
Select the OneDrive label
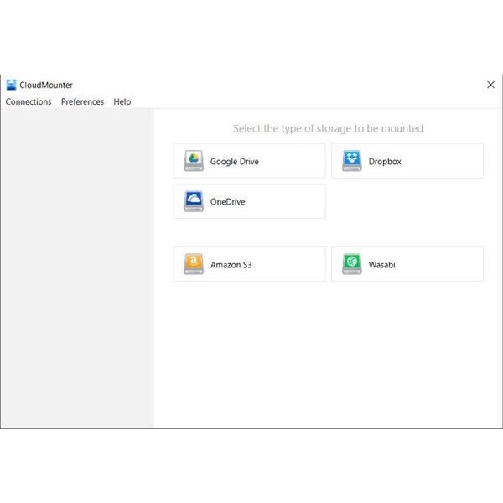click(227, 201)
